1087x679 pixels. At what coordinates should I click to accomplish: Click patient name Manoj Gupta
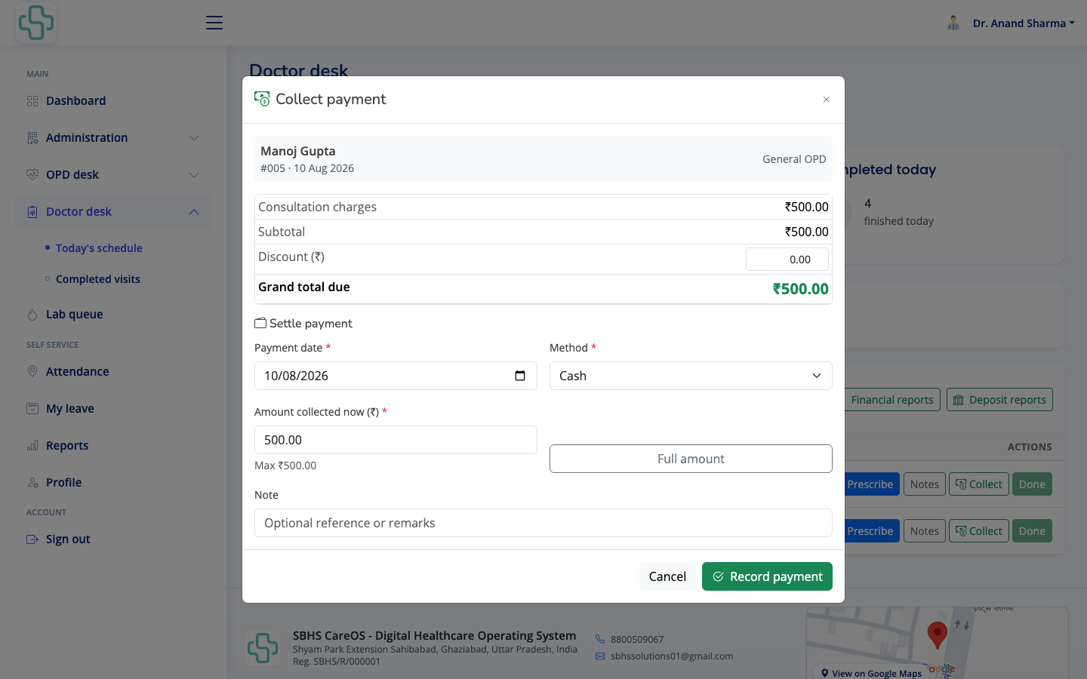[298, 151]
